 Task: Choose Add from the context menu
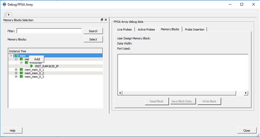37,59
